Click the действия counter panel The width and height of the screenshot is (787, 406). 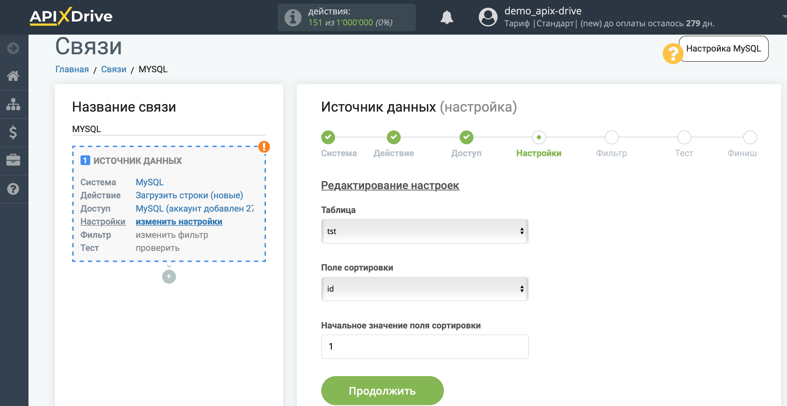pos(346,17)
